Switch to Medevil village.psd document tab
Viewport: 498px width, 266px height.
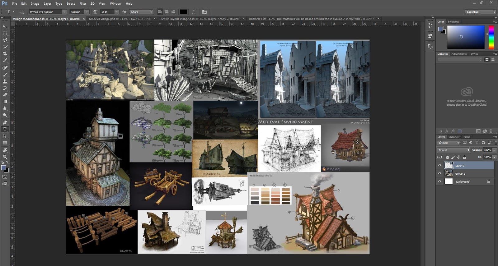coord(120,19)
